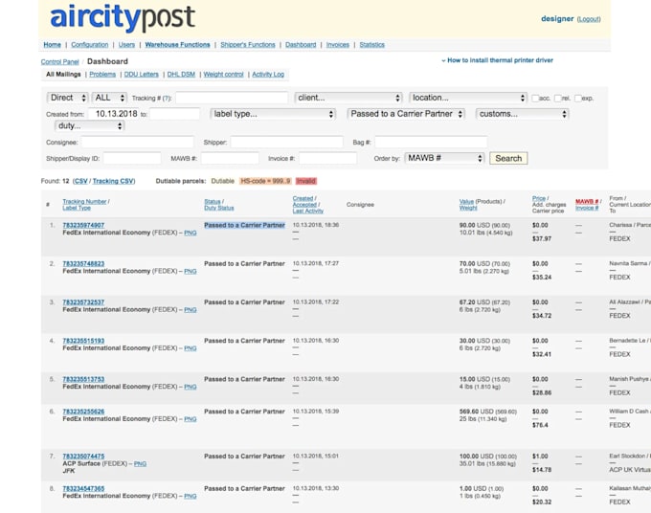651x513 pixels.
Task: Sort by Price column header
Action: [x=539, y=199]
